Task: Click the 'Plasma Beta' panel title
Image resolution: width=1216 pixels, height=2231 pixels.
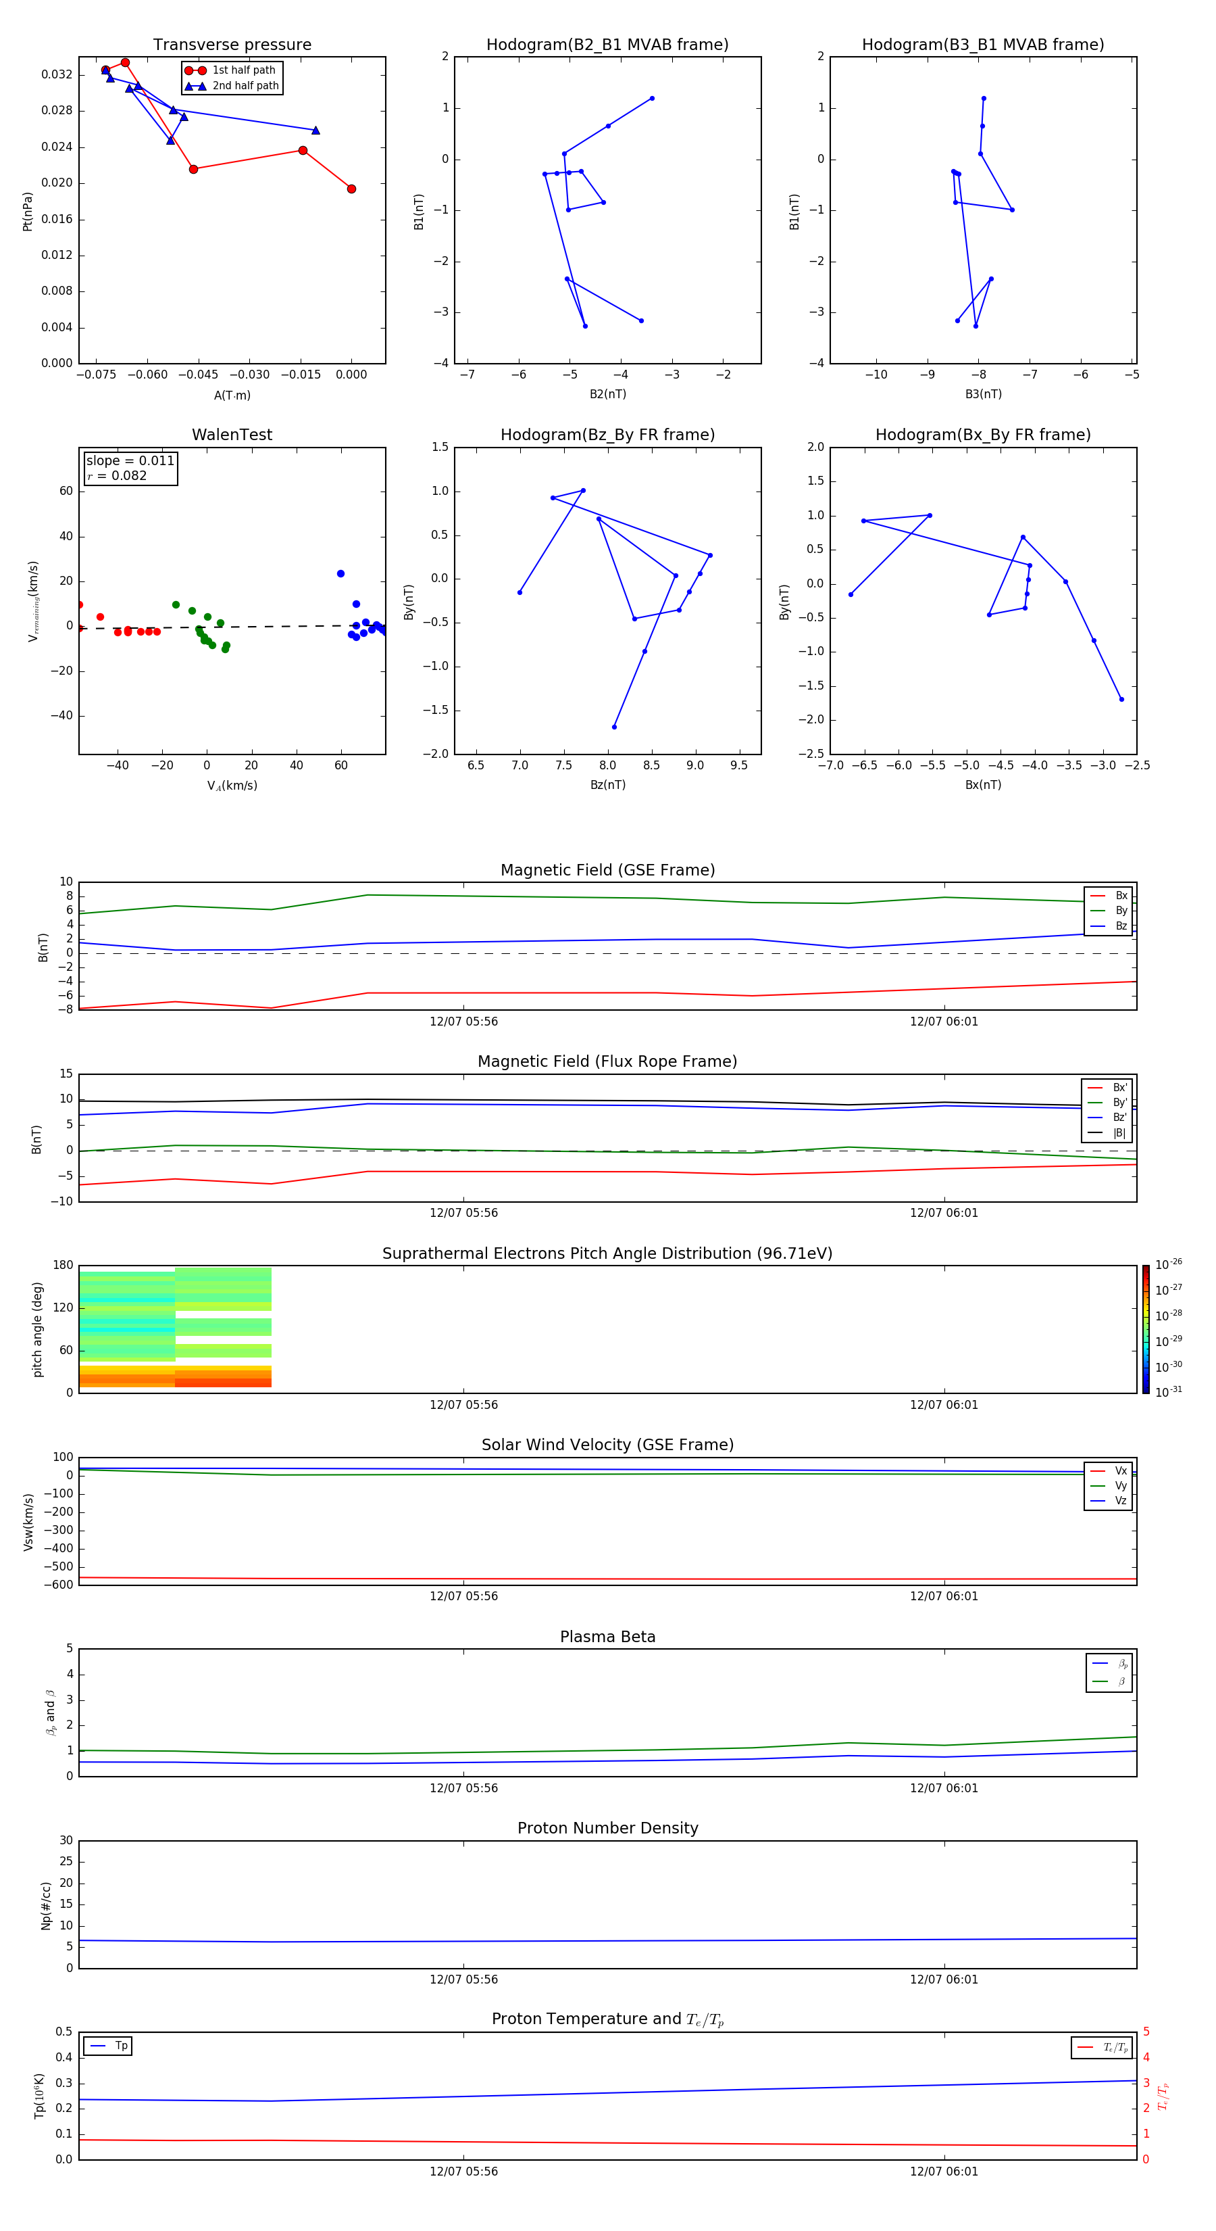Action: (x=607, y=1637)
